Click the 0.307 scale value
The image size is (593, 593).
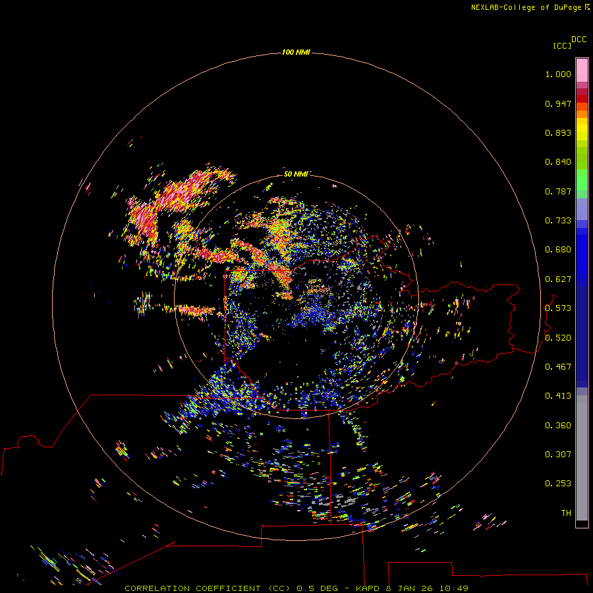click(x=558, y=455)
